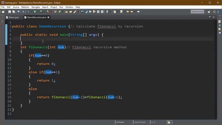Open the Help menu

coord(78,7)
